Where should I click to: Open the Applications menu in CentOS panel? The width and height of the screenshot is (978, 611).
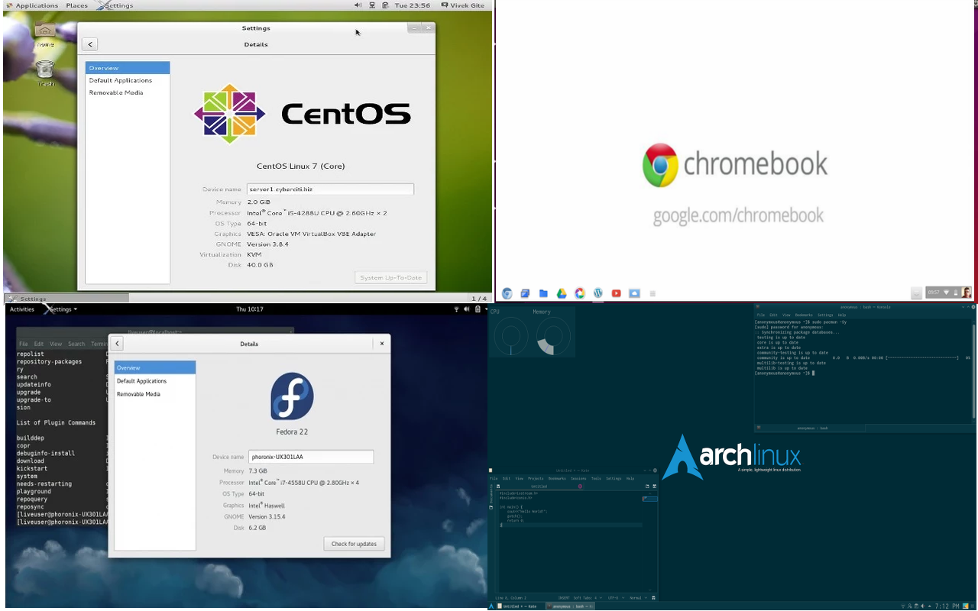tap(32, 5)
